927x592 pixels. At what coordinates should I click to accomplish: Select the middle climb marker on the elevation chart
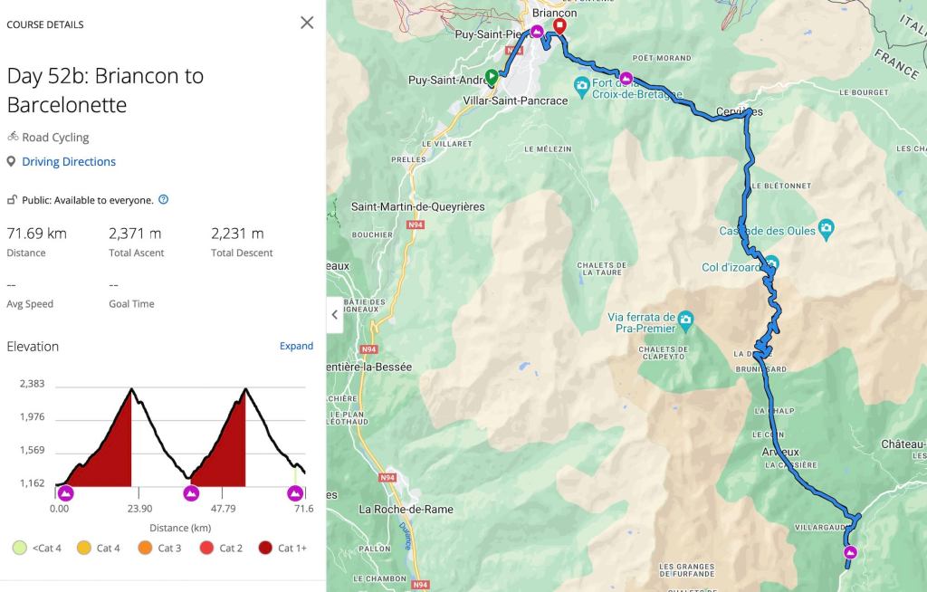(191, 493)
